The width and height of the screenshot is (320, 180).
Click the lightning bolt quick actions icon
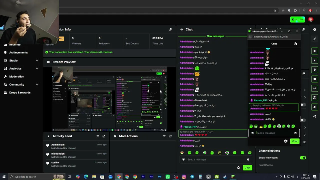click(314, 60)
